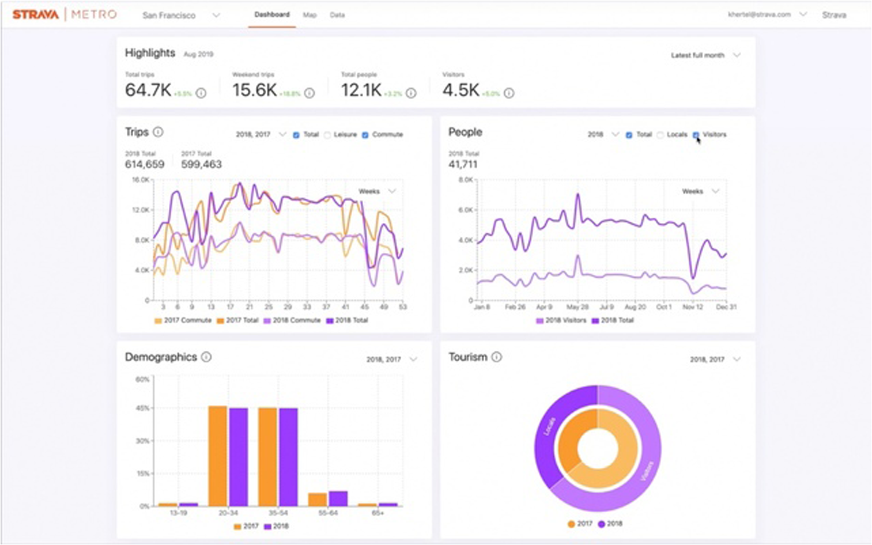Click the Strava link in top right
Viewport: 872px width, 545px height.
834,15
